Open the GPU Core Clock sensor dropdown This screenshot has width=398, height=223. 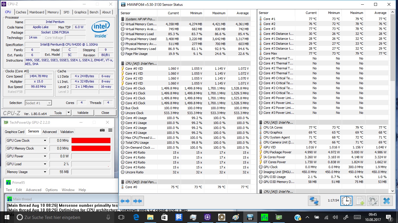point(45,141)
